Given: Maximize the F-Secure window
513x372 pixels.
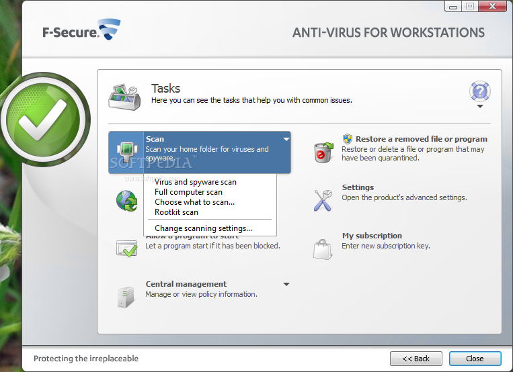Looking at the screenshot, I should coord(470,6).
